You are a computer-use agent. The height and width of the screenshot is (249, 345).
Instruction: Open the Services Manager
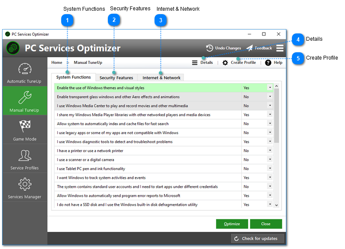(x=24, y=188)
